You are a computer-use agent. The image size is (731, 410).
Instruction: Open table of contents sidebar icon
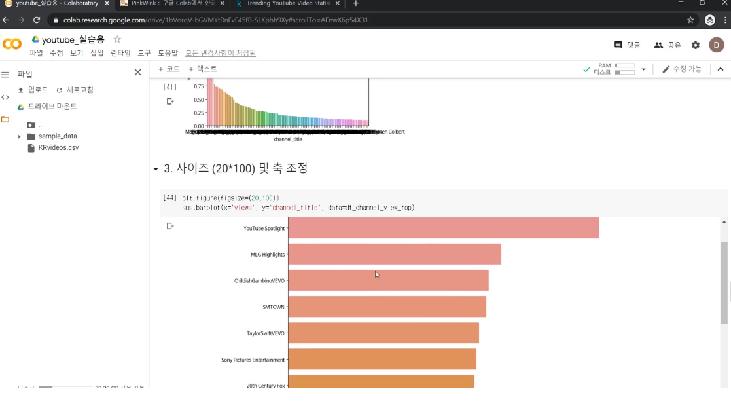click(5, 74)
